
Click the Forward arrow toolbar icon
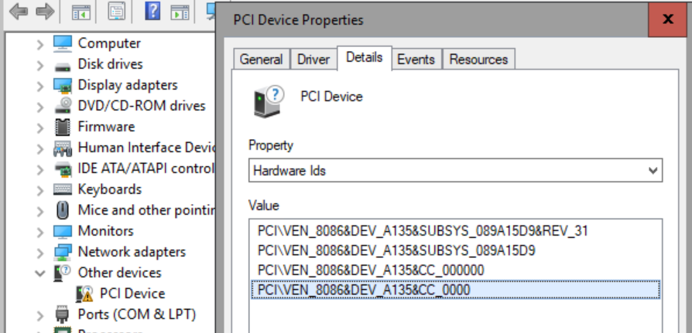(45, 12)
